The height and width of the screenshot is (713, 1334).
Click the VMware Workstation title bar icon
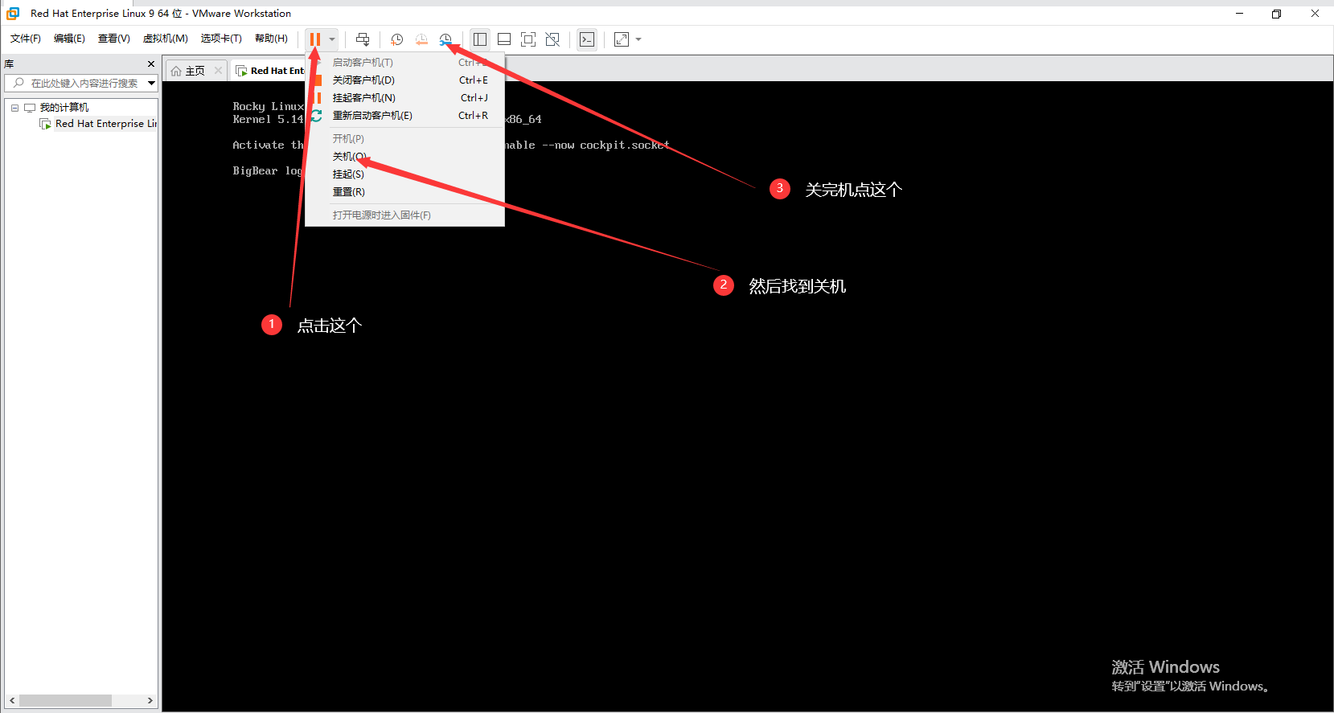click(13, 14)
